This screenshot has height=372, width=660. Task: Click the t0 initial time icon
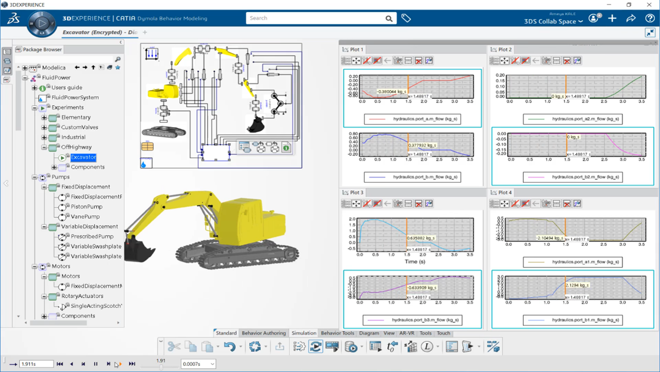(392, 346)
